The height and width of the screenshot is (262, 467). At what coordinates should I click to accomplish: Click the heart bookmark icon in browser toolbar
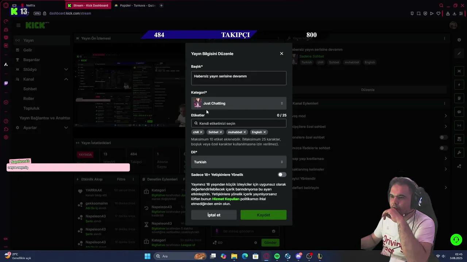point(438,13)
